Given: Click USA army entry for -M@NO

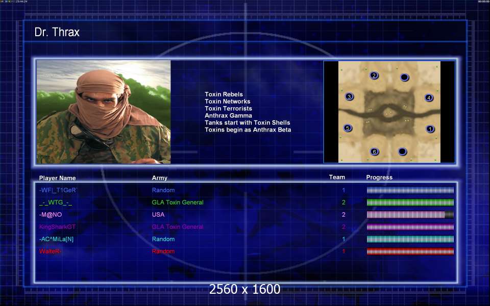Looking at the screenshot, I should pos(158,215).
